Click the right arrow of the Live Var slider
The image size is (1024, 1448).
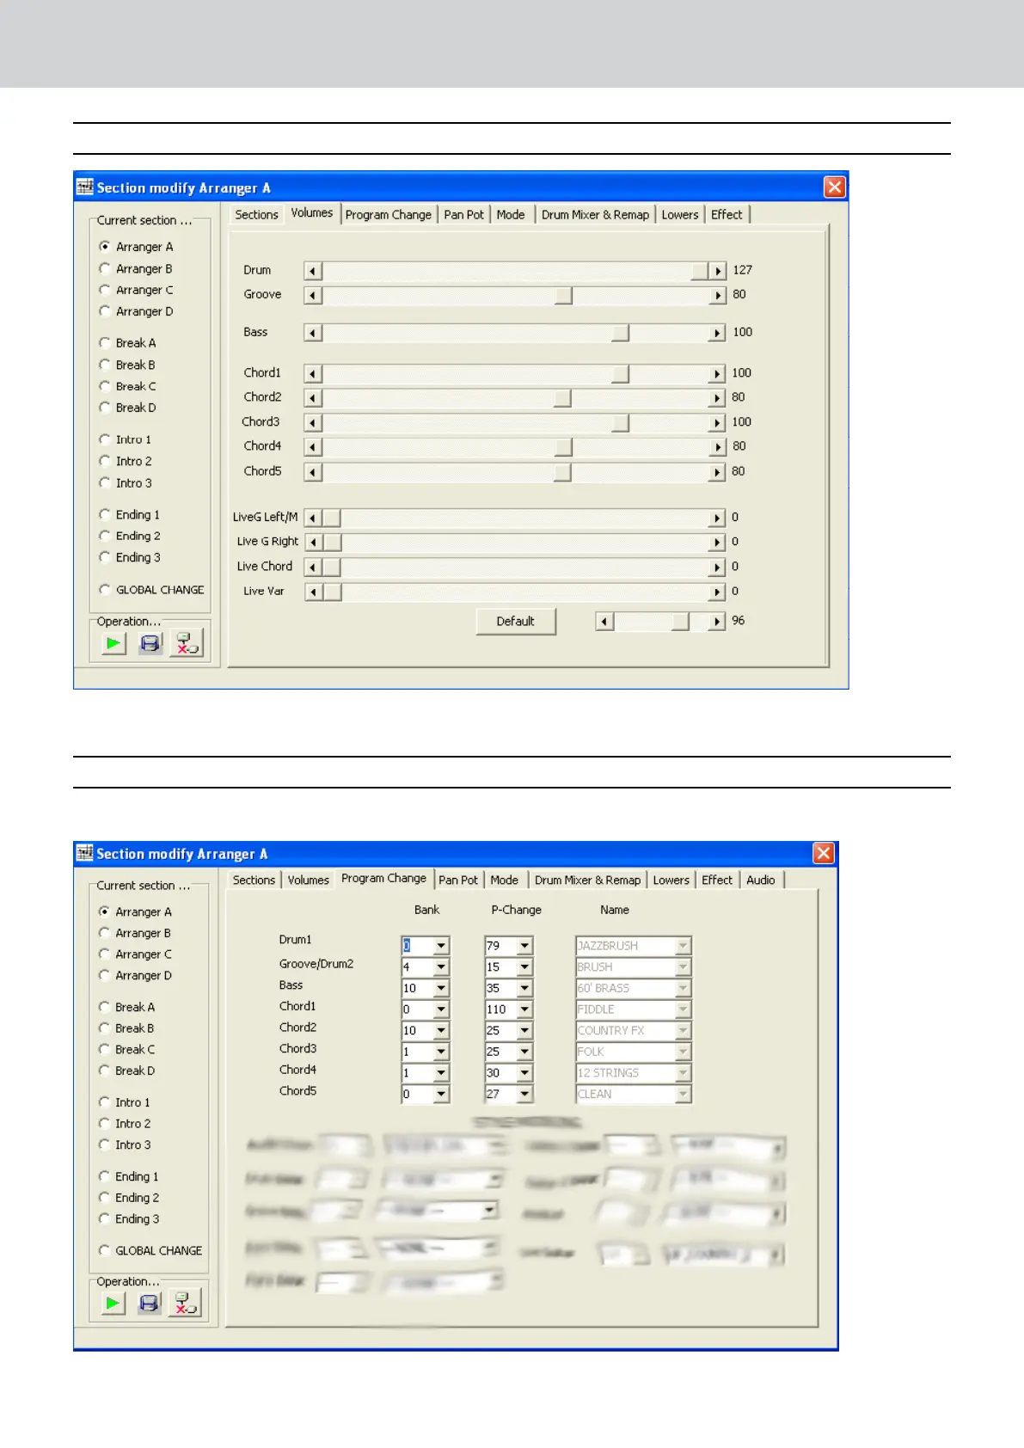coord(717,592)
